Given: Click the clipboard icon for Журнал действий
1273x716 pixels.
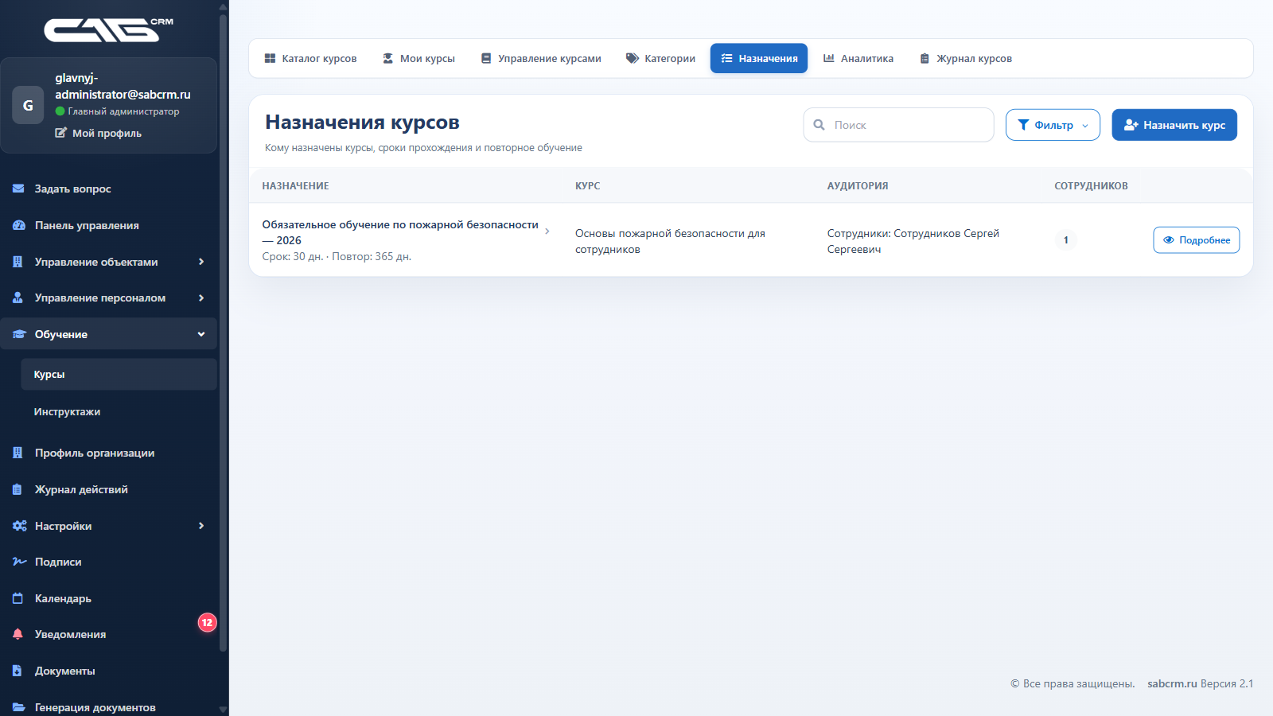Looking at the screenshot, I should point(18,489).
